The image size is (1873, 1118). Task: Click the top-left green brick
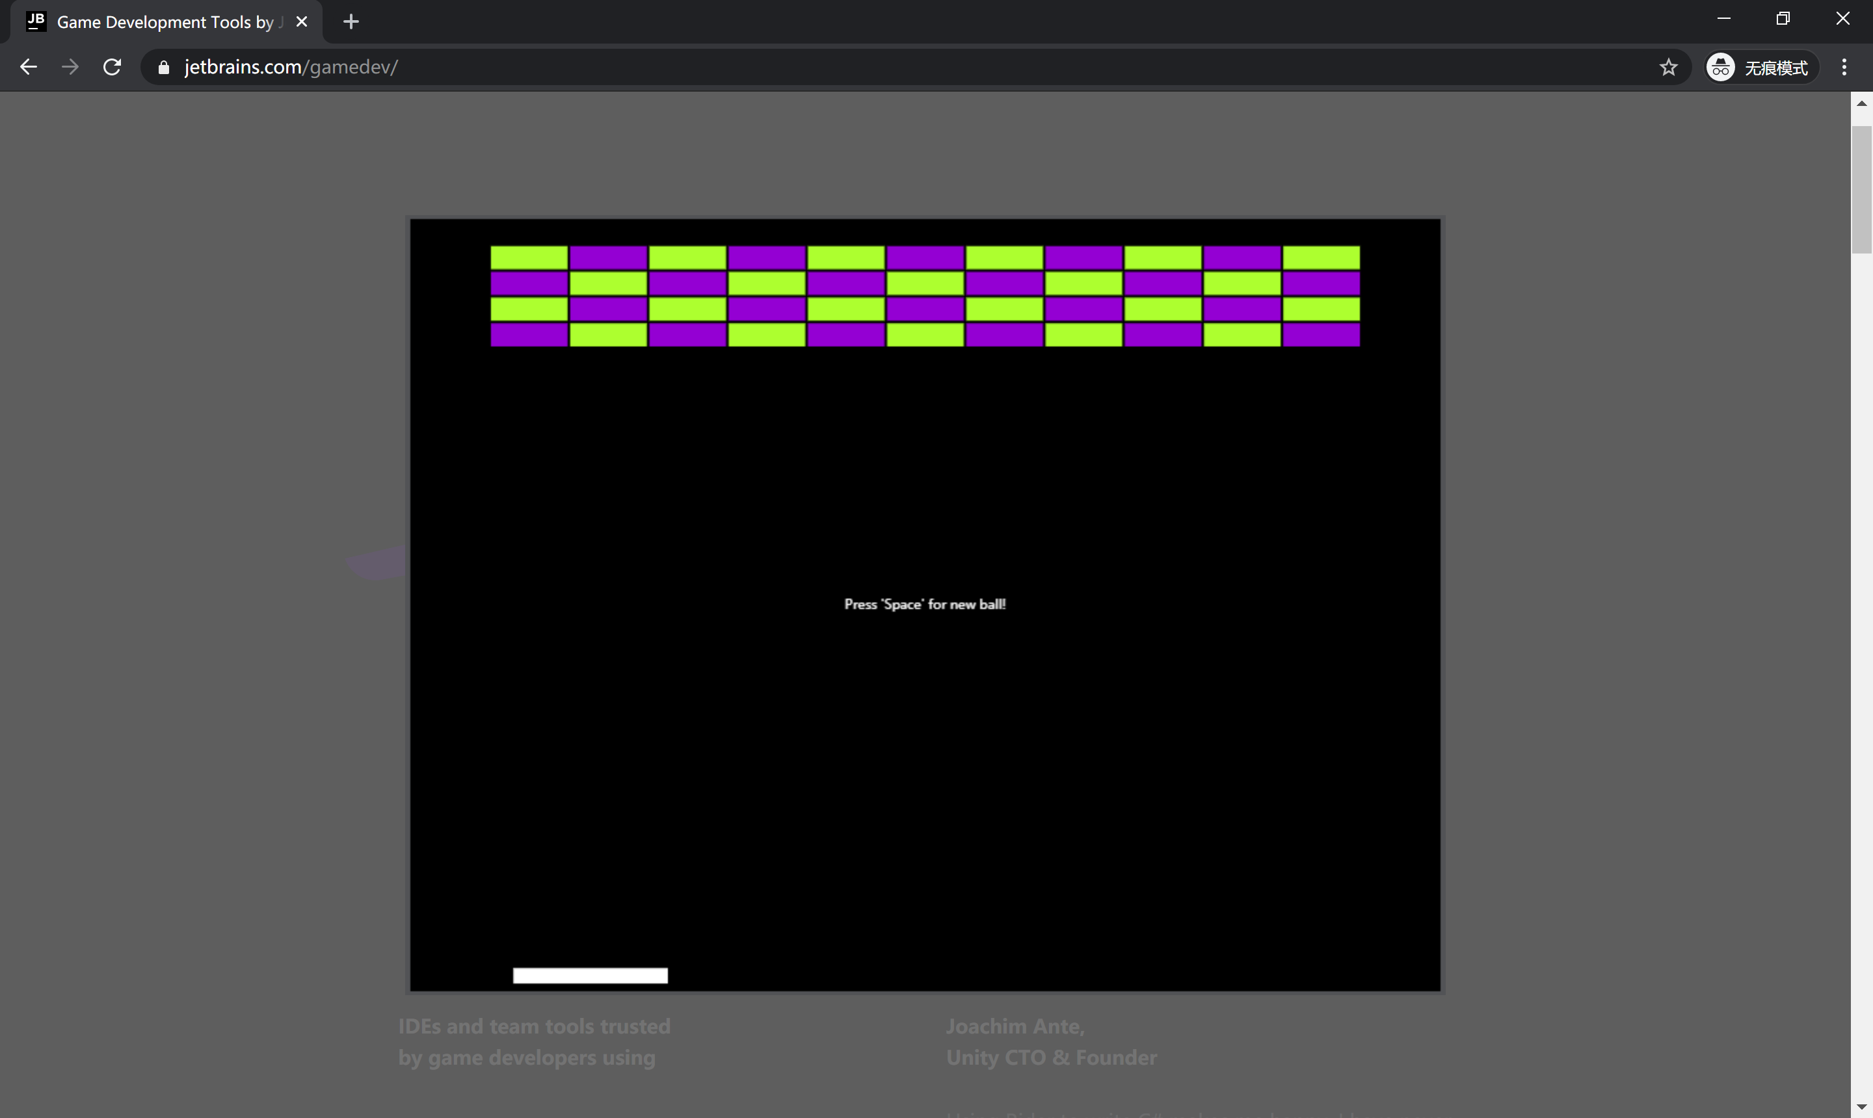[x=528, y=257]
